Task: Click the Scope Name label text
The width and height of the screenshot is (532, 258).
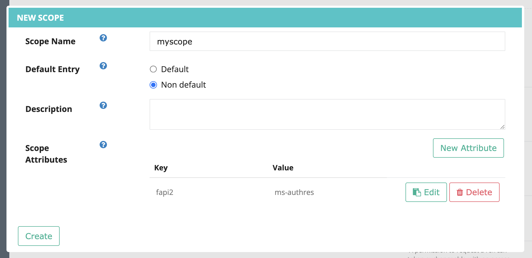Action: tap(50, 41)
